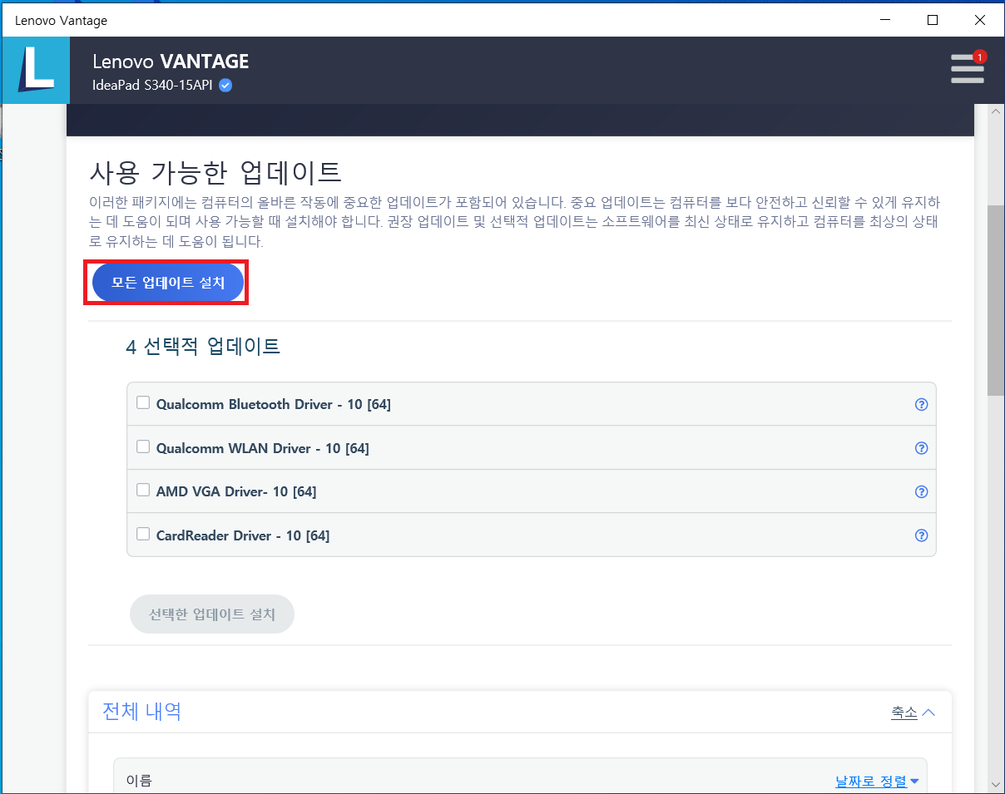Click the 선택한 업데이트 설치 button
1005x794 pixels.
point(212,614)
